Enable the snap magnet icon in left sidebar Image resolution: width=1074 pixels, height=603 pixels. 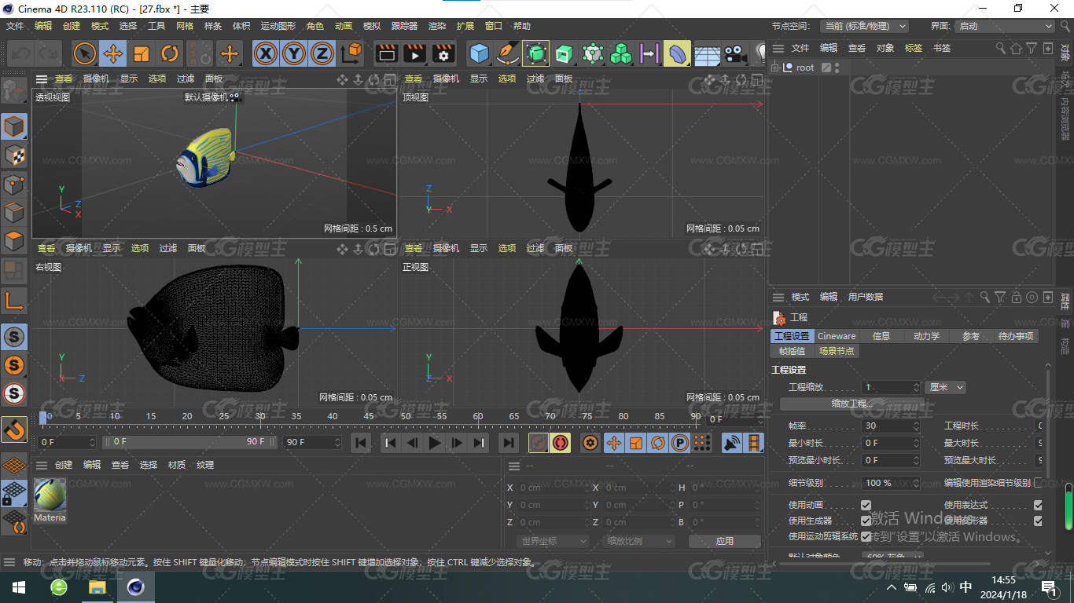pos(14,429)
